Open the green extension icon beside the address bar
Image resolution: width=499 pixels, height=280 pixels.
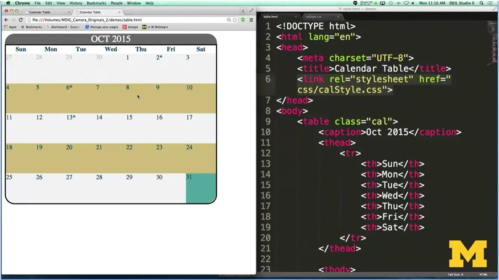pyautogui.click(x=243, y=19)
